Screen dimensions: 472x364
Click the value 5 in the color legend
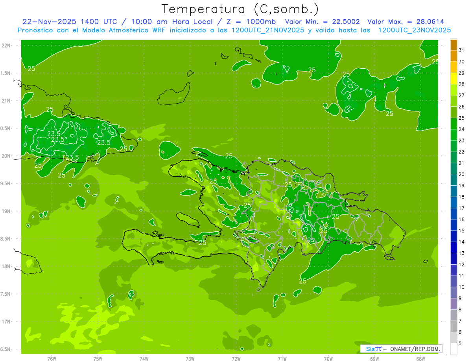pyautogui.click(x=460, y=344)
